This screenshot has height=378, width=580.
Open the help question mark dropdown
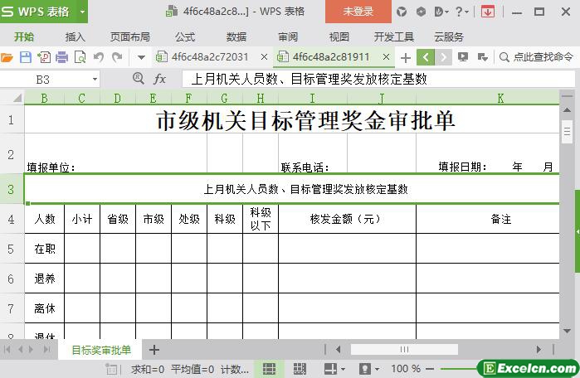pyautogui.click(x=461, y=12)
